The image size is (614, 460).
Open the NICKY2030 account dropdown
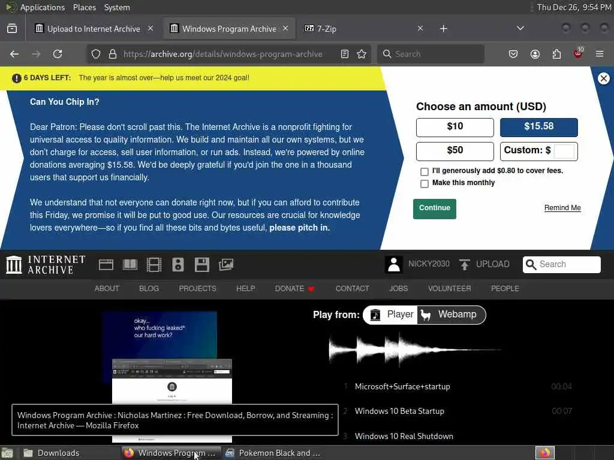(x=429, y=264)
